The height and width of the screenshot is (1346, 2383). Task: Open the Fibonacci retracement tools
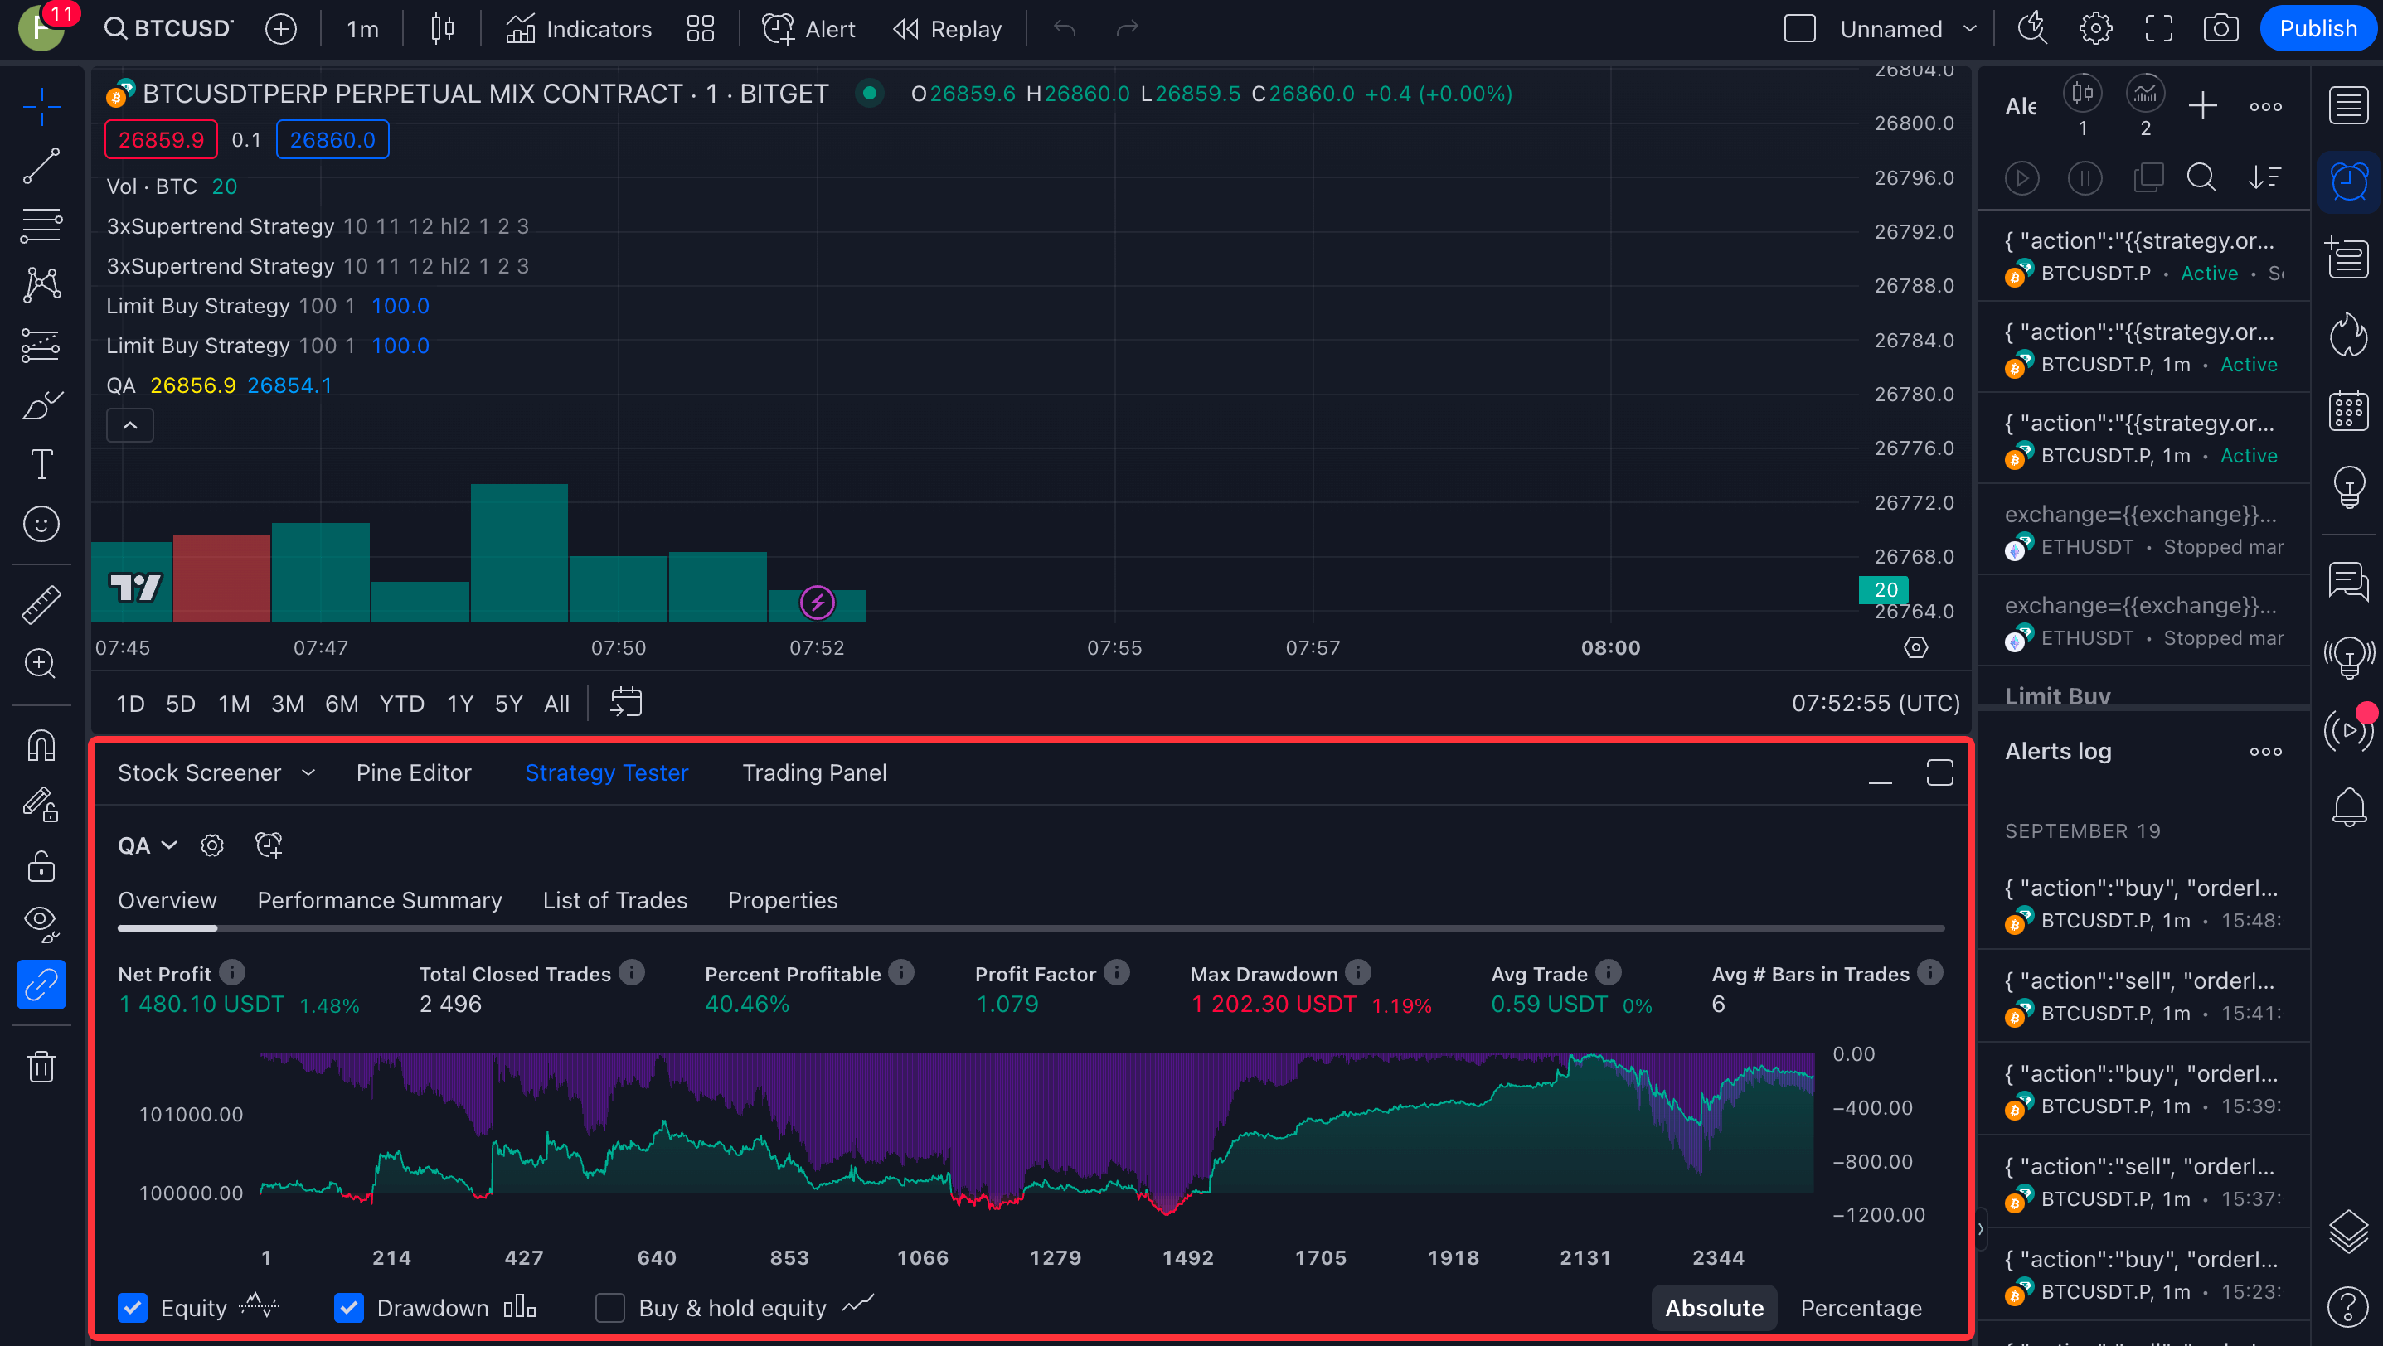(41, 225)
